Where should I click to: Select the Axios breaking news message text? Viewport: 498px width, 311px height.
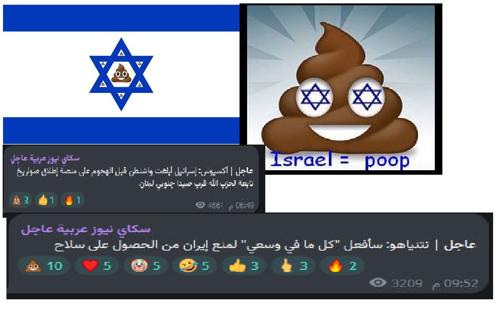click(x=135, y=178)
